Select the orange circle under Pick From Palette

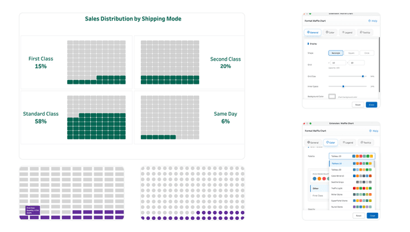click(x=319, y=179)
